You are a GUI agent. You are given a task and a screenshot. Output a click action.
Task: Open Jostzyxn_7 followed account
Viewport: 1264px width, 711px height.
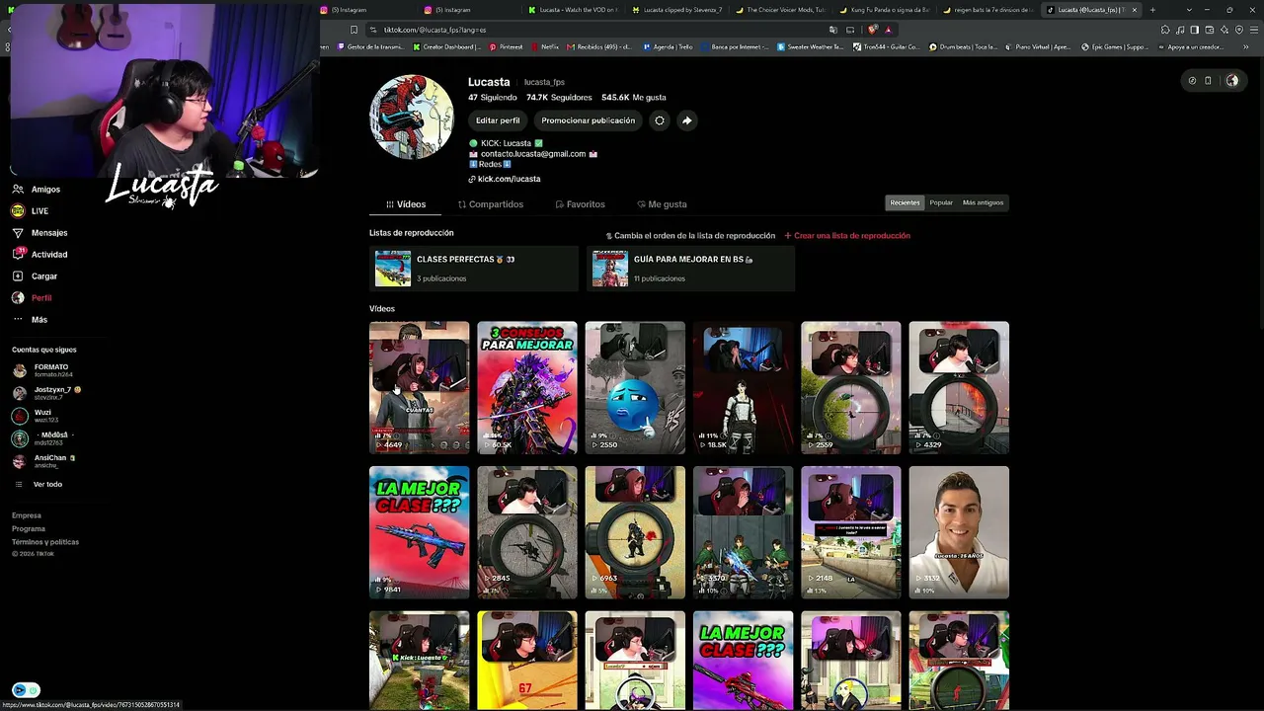point(47,393)
